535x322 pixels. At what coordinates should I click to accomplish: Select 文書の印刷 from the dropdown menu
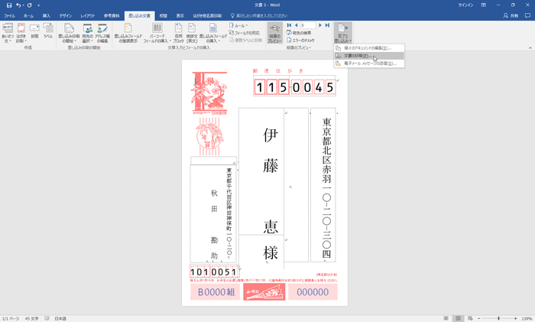click(x=356, y=56)
